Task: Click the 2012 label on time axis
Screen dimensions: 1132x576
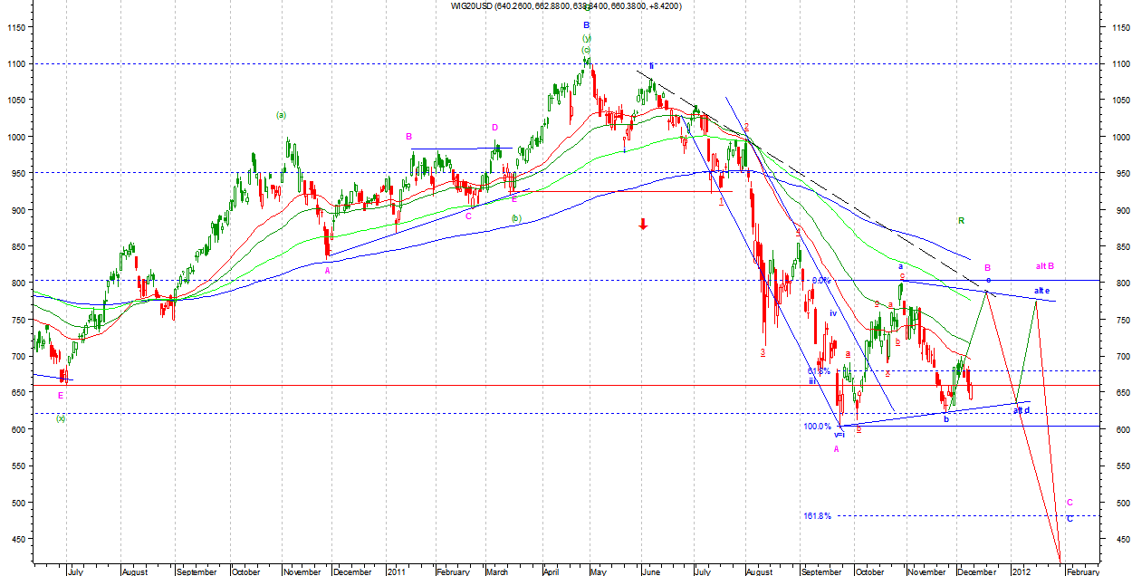Action: click(1021, 571)
